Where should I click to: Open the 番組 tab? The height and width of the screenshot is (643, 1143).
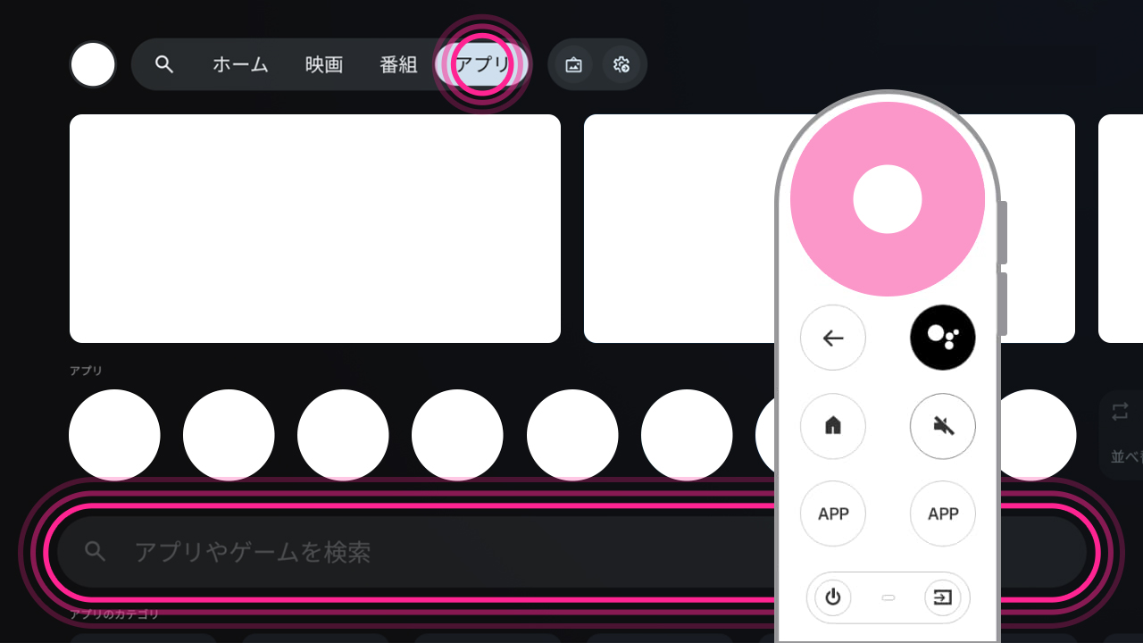point(398,64)
